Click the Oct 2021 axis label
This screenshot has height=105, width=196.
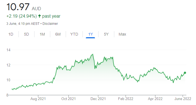68,99
